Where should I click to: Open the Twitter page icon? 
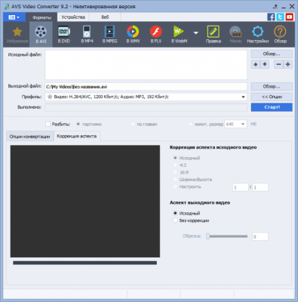[280, 17]
